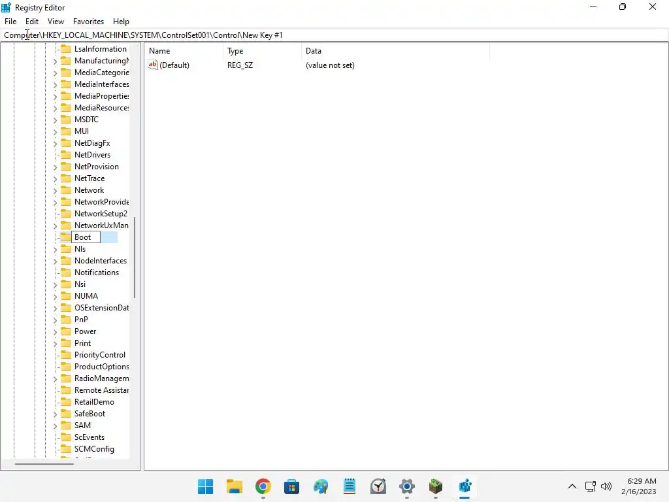
Task: Select the Nsi key label
Action: point(80,284)
